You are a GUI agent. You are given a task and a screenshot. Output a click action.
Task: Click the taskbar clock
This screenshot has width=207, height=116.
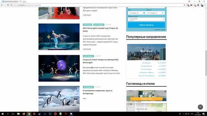(198, 114)
